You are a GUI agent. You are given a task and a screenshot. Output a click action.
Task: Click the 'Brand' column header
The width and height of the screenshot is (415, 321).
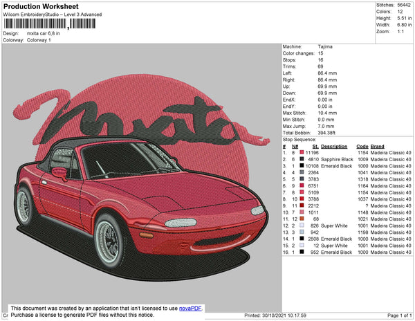click(x=377, y=147)
